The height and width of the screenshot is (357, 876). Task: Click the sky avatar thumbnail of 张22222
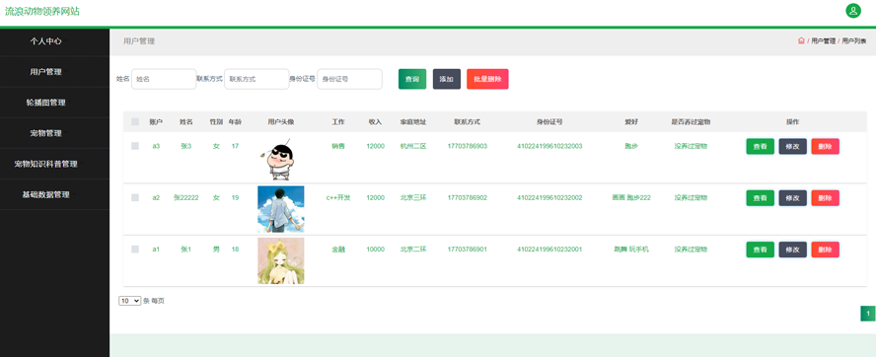point(281,209)
